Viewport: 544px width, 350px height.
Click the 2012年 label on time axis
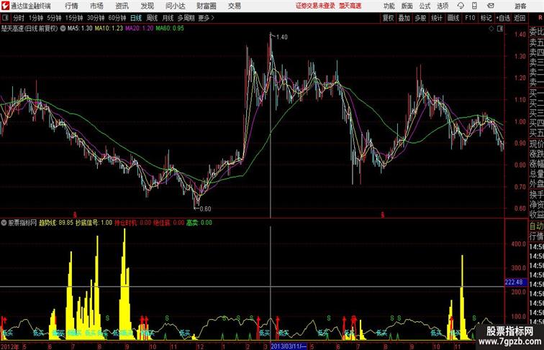tap(10, 346)
